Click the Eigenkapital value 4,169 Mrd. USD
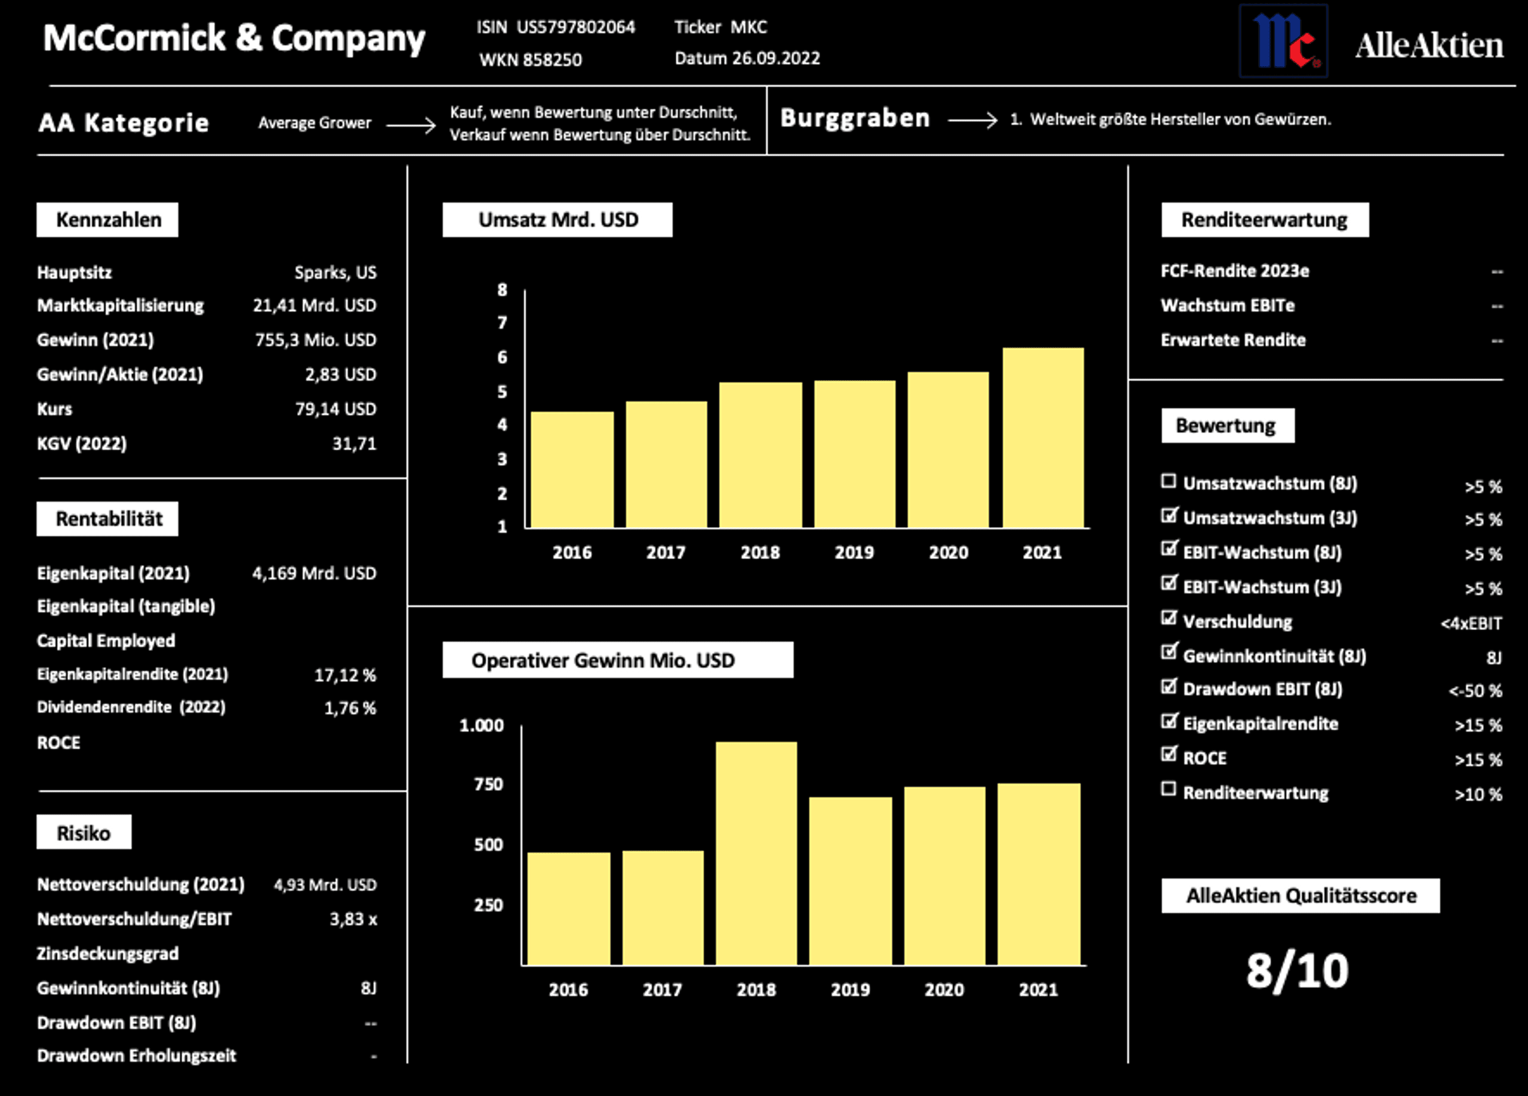The width and height of the screenshot is (1528, 1096). point(314,573)
